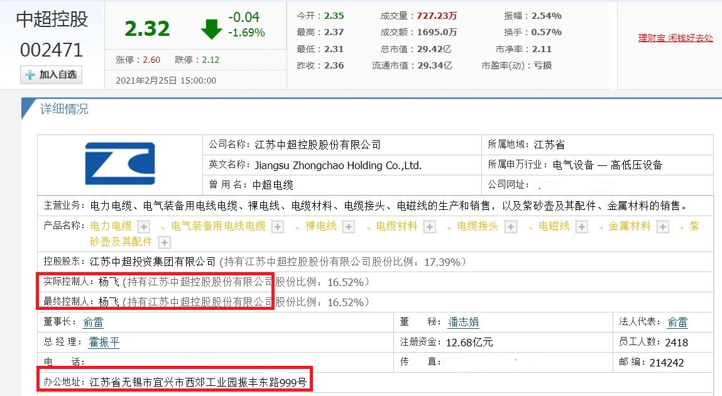The height and width of the screenshot is (396, 722).
Task: Expand the 电缆接头 product details
Action: pos(510,227)
